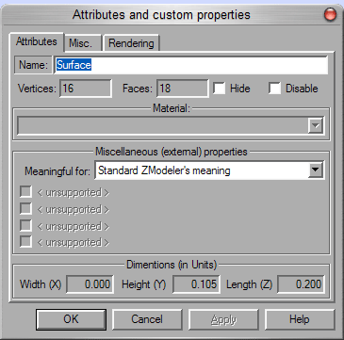Confirm with the OK button
This screenshot has height=340, width=344.
coord(71,319)
